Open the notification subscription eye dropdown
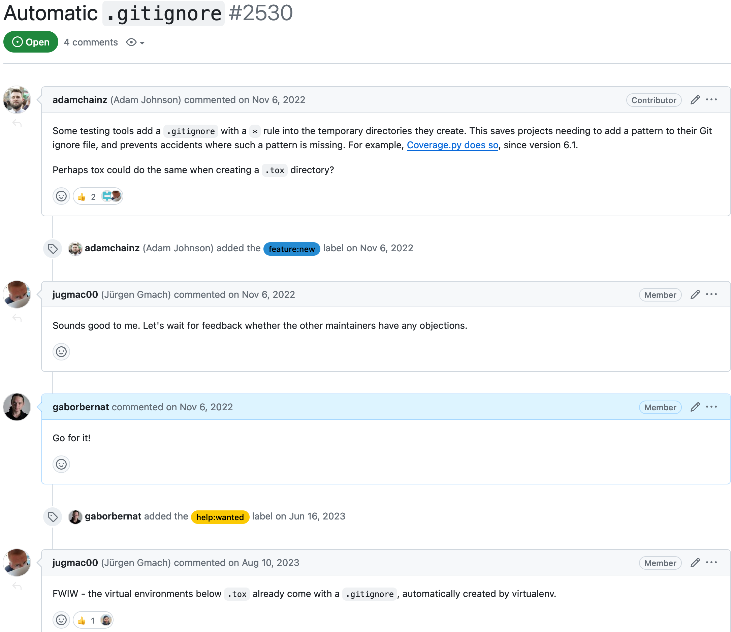 tap(135, 42)
